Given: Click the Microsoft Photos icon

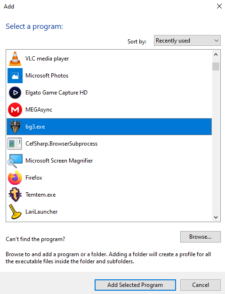Looking at the screenshot, I should coord(15,76).
